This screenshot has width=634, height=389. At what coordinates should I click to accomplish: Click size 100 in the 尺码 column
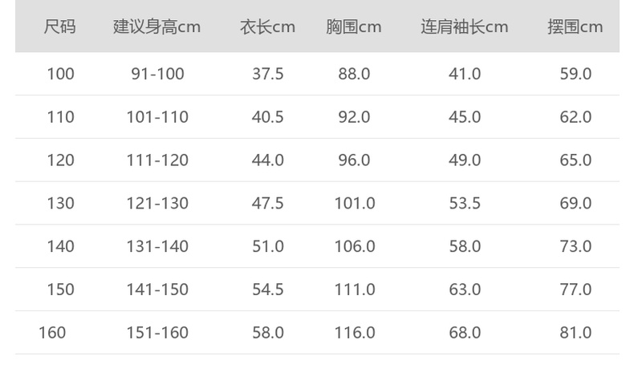pyautogui.click(x=60, y=74)
